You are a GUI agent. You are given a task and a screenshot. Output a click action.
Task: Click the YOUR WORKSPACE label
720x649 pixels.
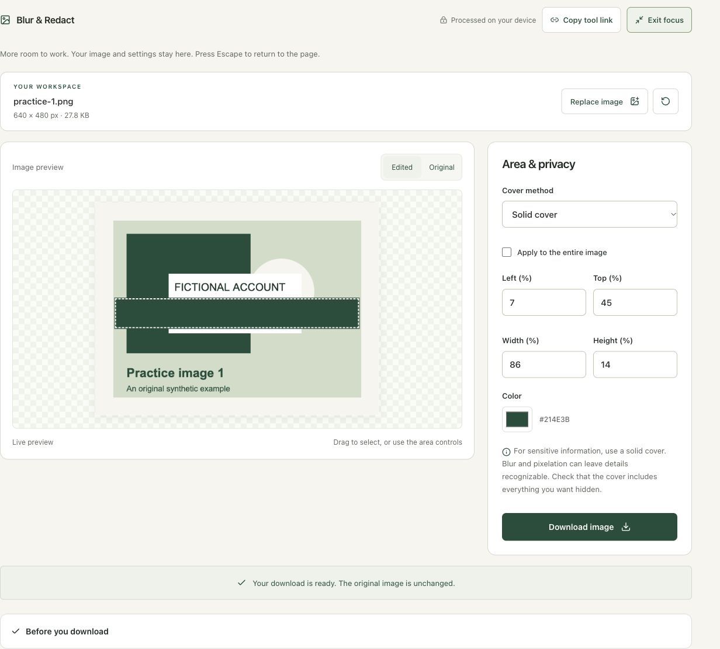[x=47, y=86]
